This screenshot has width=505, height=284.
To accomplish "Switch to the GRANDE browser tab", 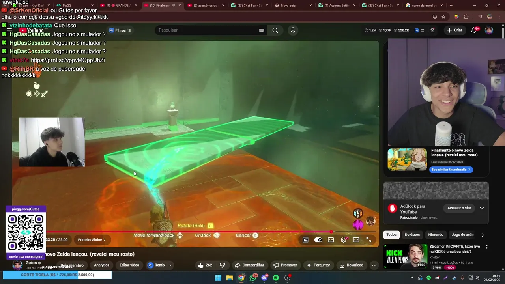I will (118, 6).
